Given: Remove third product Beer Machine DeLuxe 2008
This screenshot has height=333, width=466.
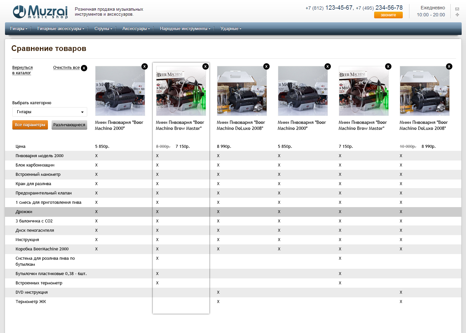Looking at the screenshot, I should (x=266, y=66).
